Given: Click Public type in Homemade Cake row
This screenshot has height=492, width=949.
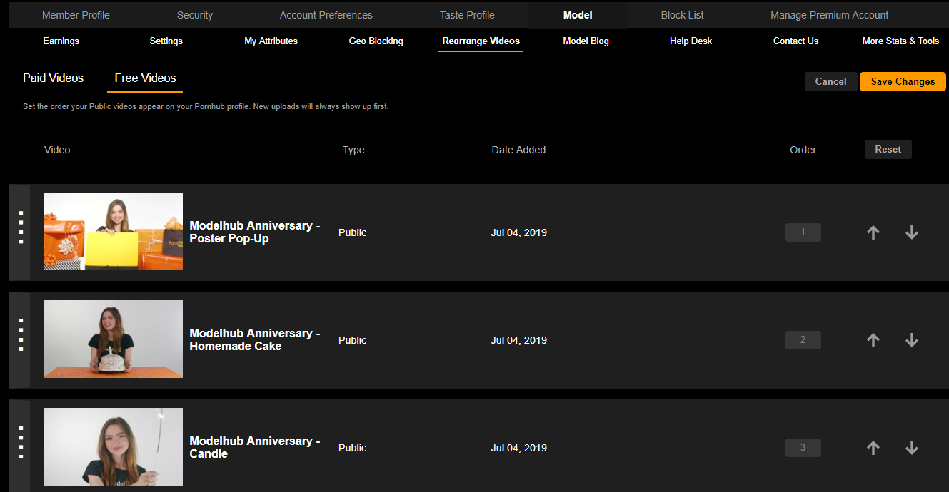Looking at the screenshot, I should pos(353,340).
